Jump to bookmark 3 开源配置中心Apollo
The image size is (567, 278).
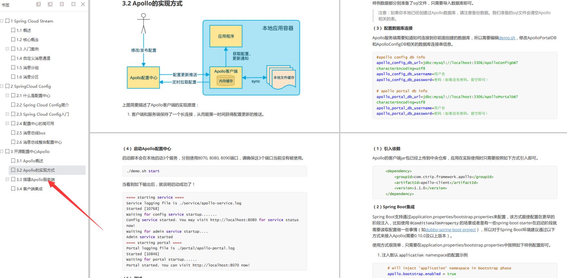30,151
